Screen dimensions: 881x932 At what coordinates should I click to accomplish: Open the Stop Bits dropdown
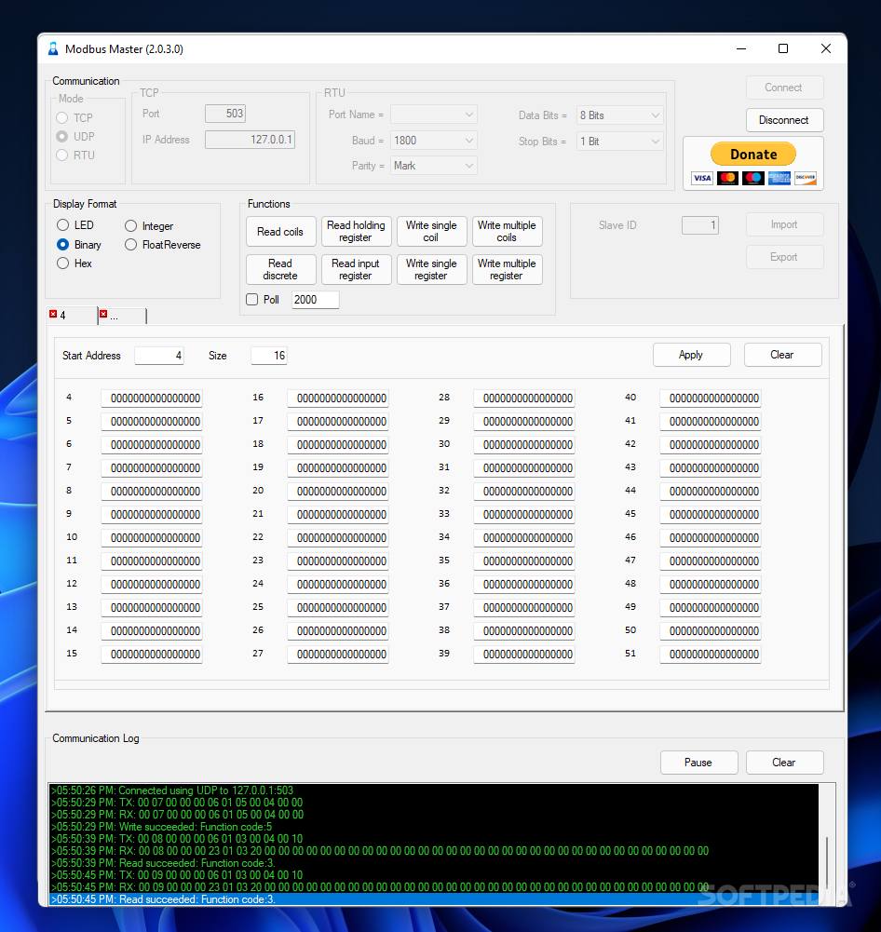coord(620,142)
